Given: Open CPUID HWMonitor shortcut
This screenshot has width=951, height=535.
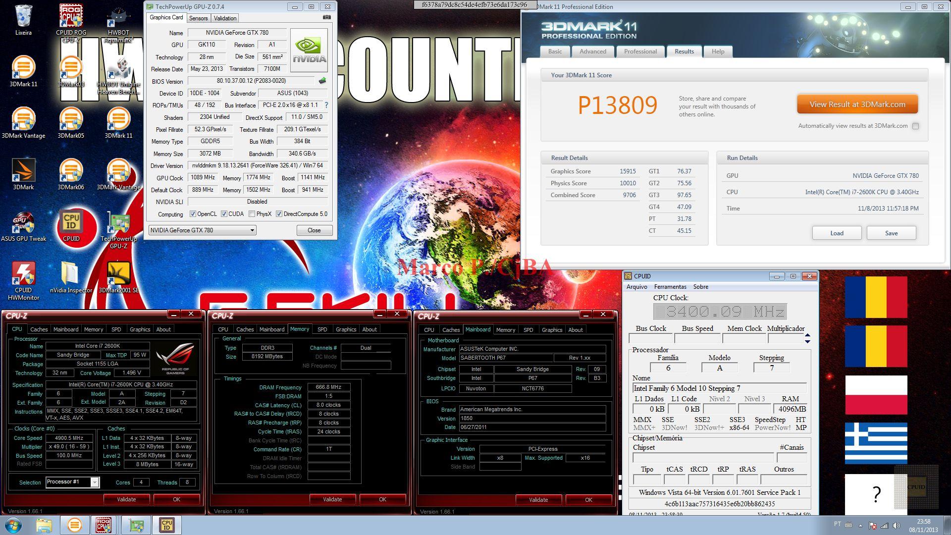Looking at the screenshot, I should [x=23, y=281].
